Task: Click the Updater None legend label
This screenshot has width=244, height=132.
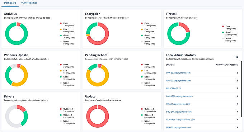Action: click(x=147, y=121)
